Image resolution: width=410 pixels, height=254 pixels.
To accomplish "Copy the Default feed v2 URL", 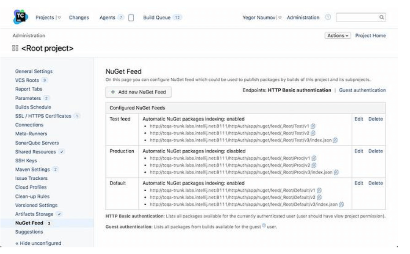I will click(319, 197).
